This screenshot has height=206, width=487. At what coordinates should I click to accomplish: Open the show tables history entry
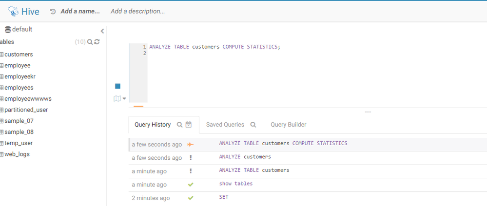click(x=236, y=184)
